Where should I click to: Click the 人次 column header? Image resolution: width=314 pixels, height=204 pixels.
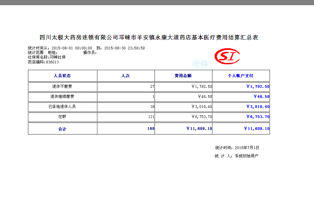pos(126,76)
